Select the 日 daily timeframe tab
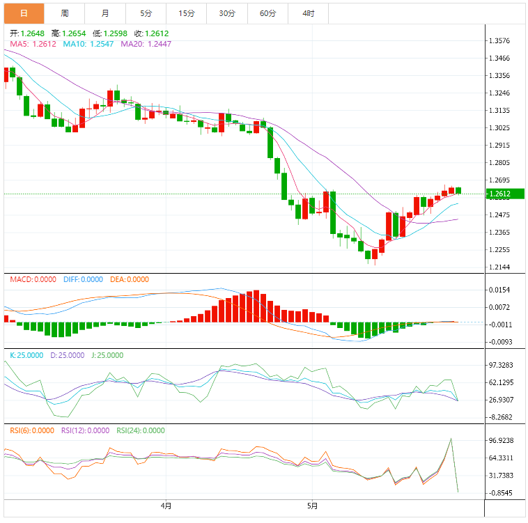Screen dimensions: 528x523 24,13
